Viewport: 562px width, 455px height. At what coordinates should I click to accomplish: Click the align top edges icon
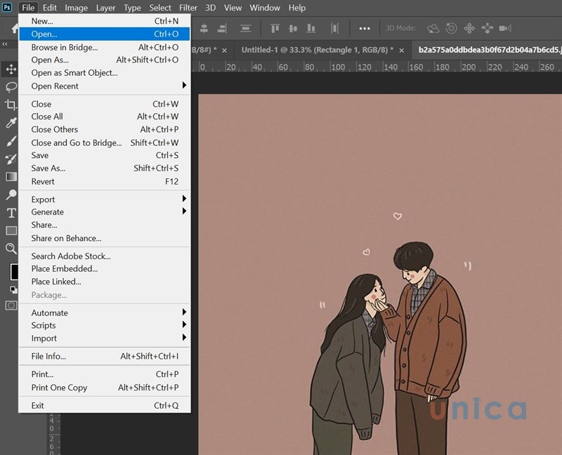[x=275, y=28]
